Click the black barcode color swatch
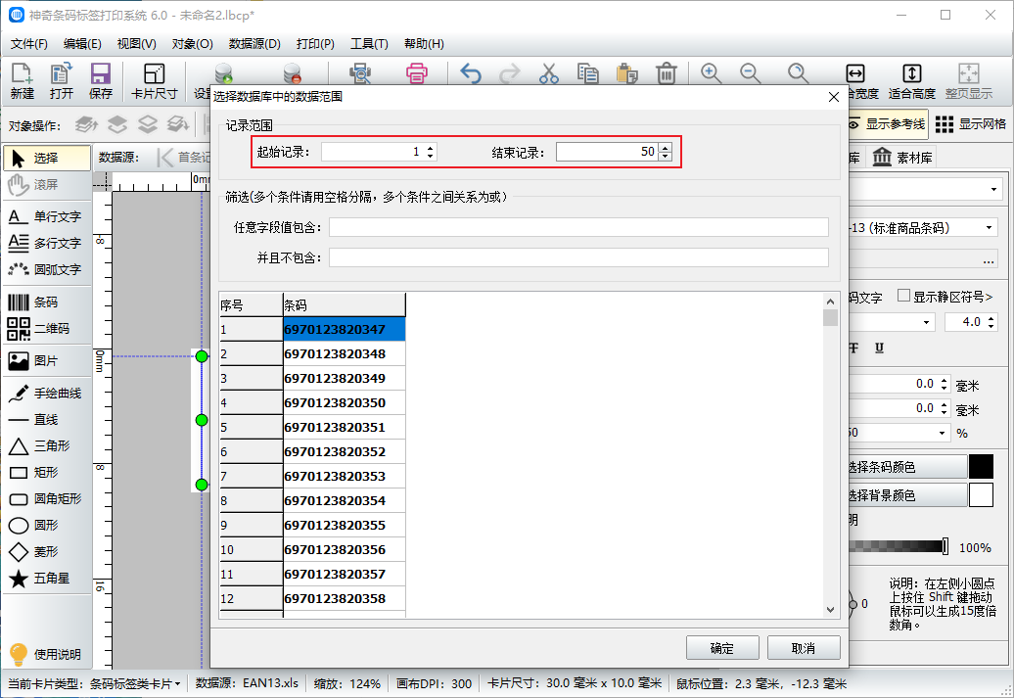1014x698 pixels. click(981, 466)
